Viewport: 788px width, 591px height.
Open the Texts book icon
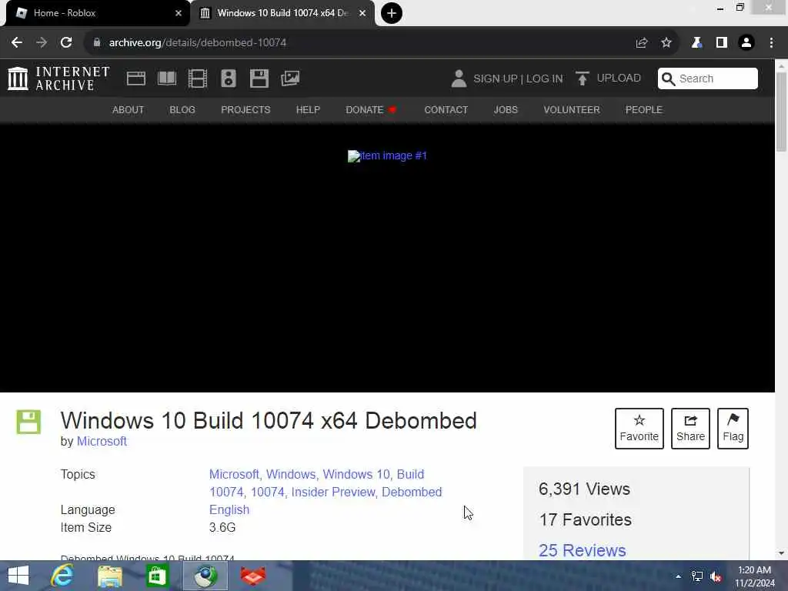tap(167, 78)
